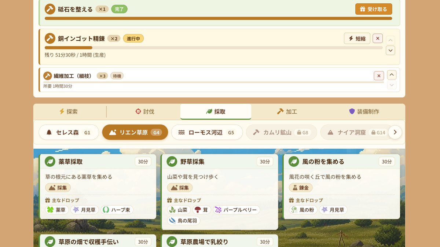
Task: Click the 採集 tag on 野草採集 card
Action: point(180,188)
